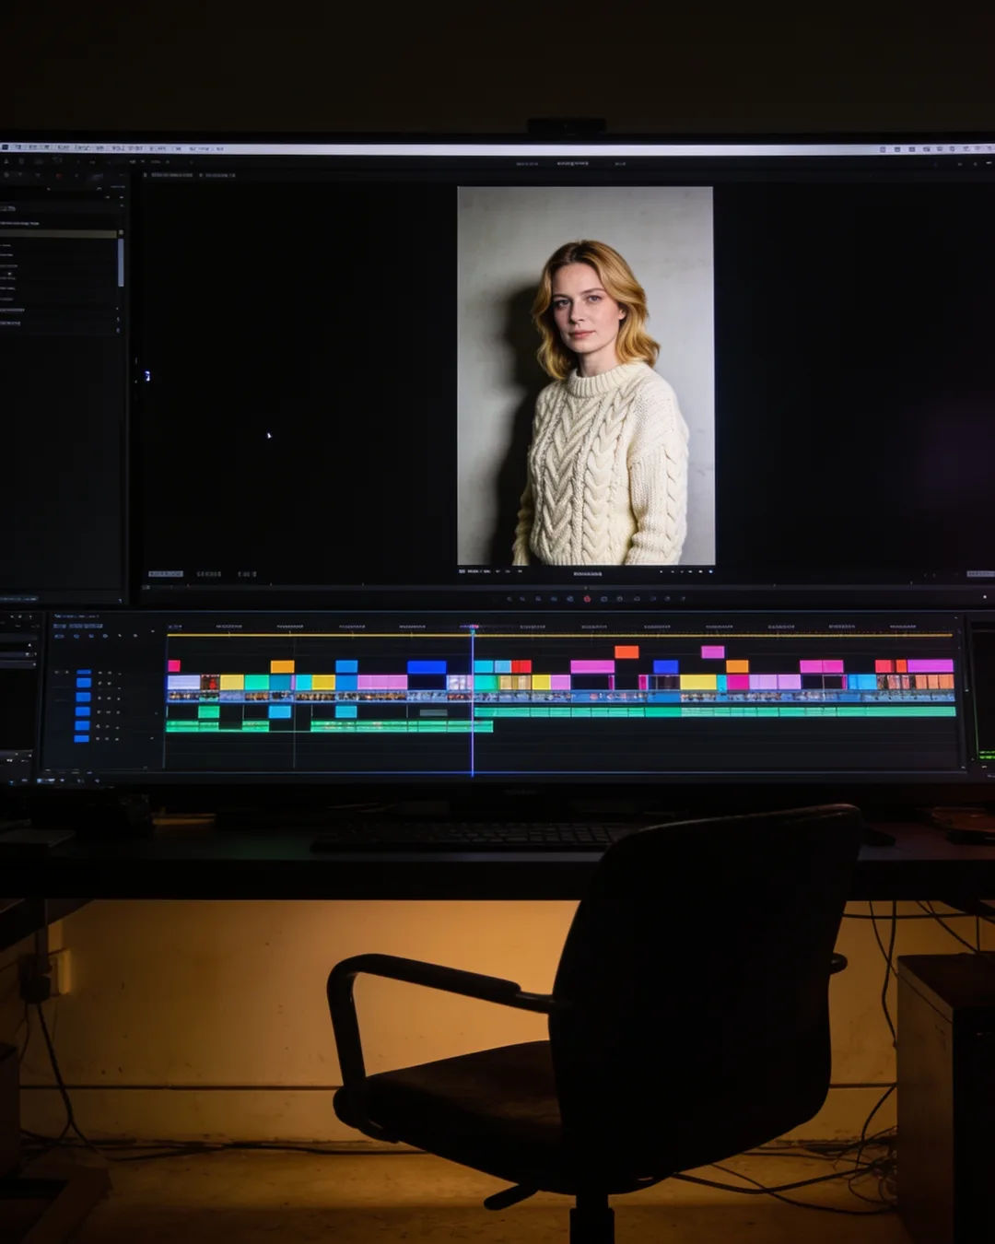995x1244 pixels.
Task: Select the red-orange clip on the topmost track
Action: click(626, 651)
